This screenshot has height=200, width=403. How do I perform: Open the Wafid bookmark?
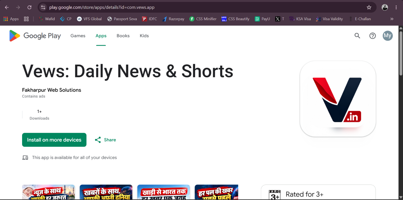(46, 19)
